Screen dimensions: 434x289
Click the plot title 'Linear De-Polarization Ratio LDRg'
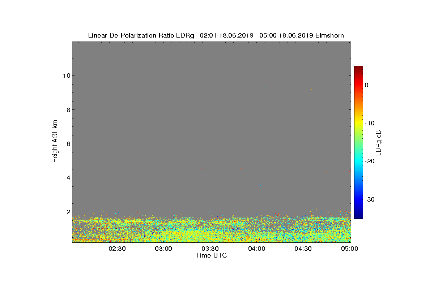141,35
